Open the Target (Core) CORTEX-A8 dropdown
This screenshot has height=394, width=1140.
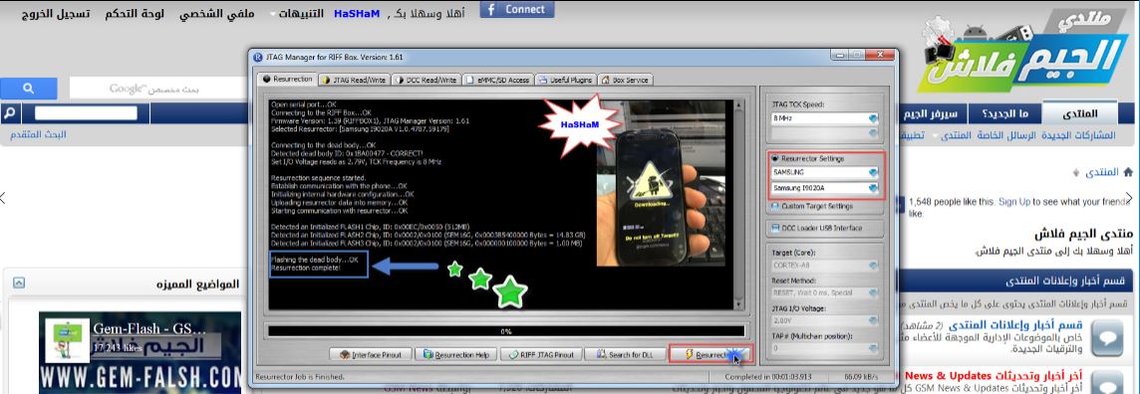pyautogui.click(x=873, y=265)
